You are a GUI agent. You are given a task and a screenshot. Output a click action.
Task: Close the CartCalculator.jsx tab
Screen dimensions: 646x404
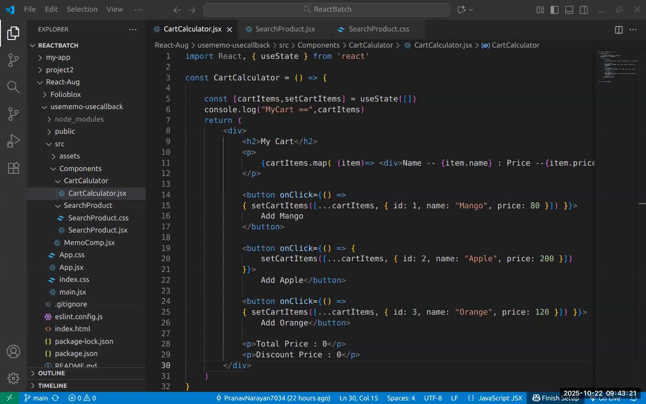click(229, 29)
